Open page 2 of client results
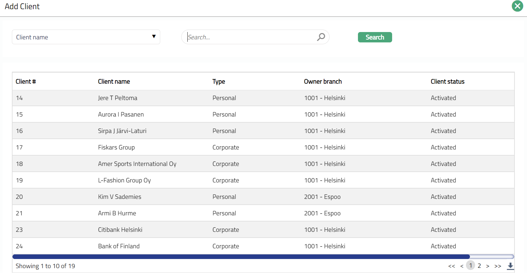The width and height of the screenshot is (527, 273). click(479, 266)
